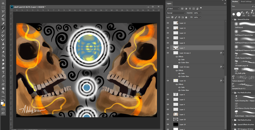Click the white foreground color swatch
Viewport: 255px width, 130px height.
pos(2,103)
